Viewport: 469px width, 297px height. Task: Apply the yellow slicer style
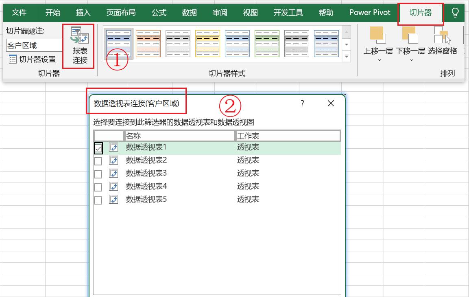click(x=207, y=44)
